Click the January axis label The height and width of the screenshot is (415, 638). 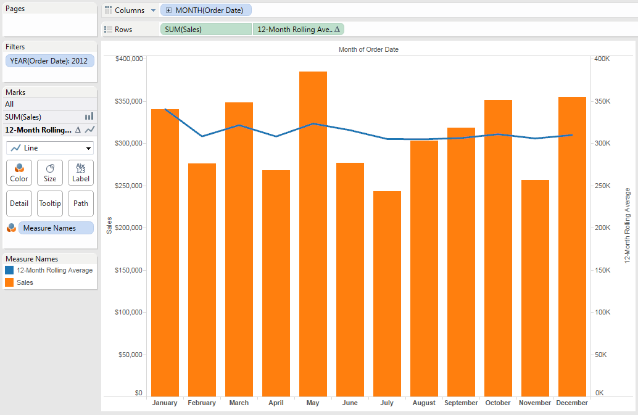point(165,403)
